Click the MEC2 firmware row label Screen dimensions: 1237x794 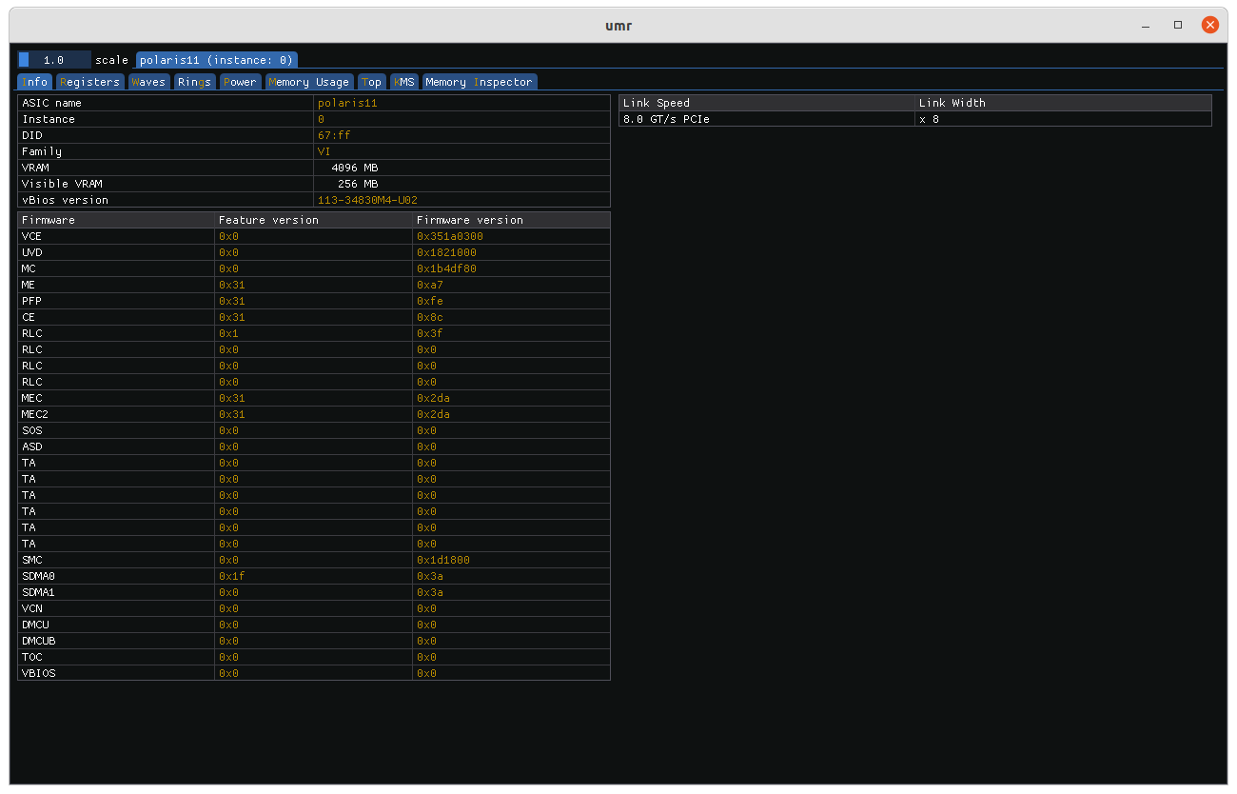click(35, 414)
